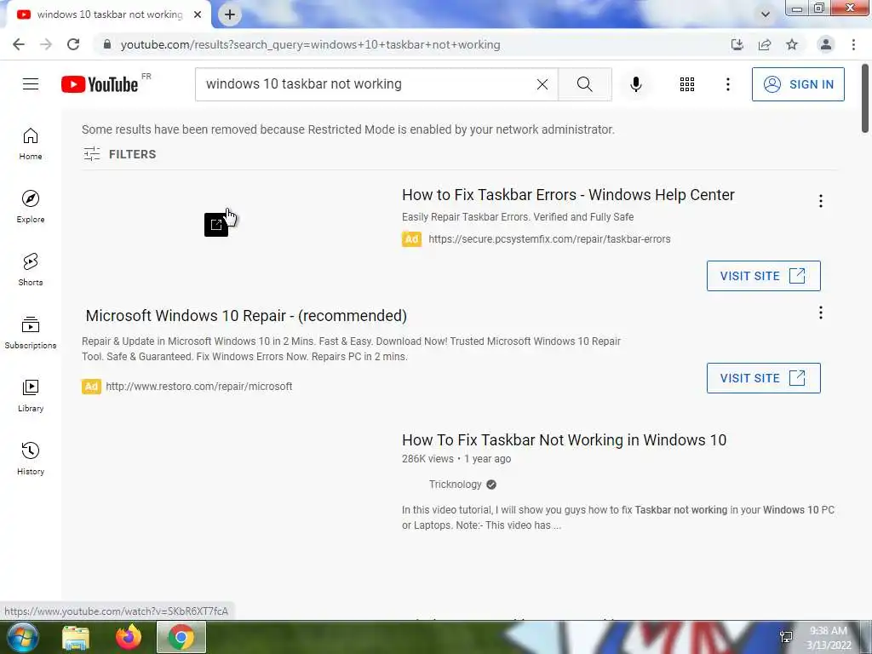Click VISIT SITE for the restoro ad
This screenshot has width=872, height=654.
(763, 378)
